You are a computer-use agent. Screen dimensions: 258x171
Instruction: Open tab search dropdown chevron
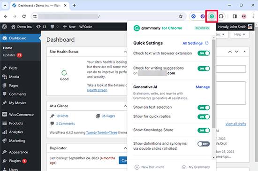click(5, 5)
